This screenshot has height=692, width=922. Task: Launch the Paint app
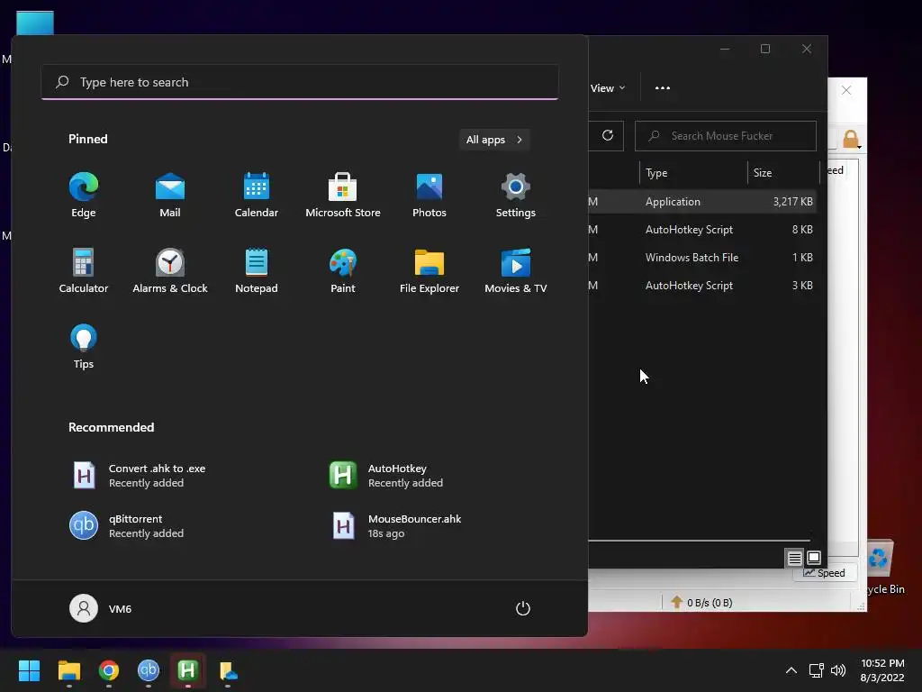[343, 270]
